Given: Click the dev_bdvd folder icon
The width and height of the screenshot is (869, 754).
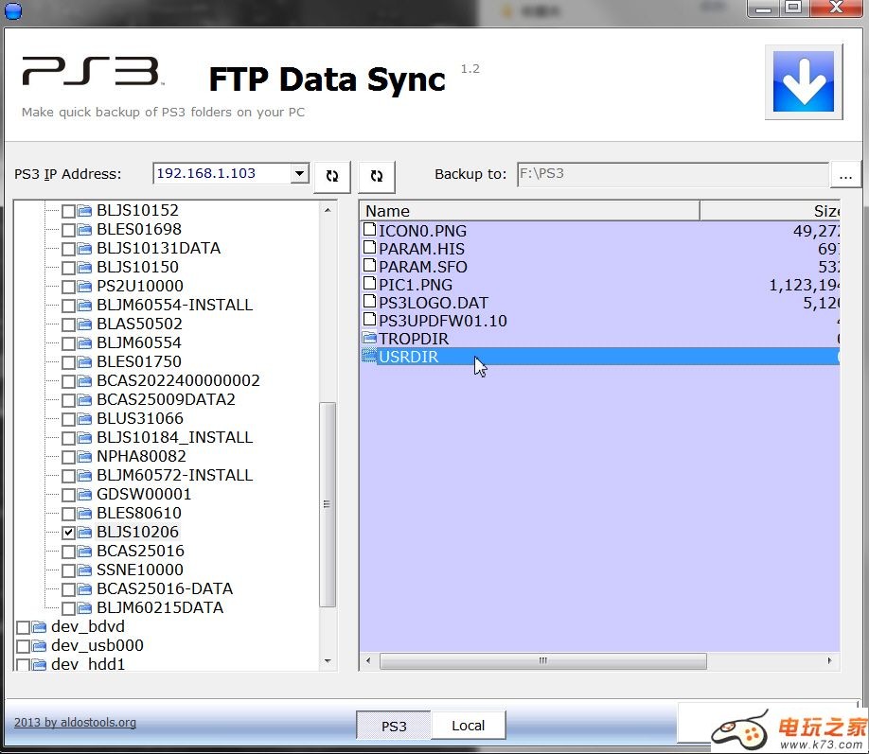Looking at the screenshot, I should pos(40,626).
